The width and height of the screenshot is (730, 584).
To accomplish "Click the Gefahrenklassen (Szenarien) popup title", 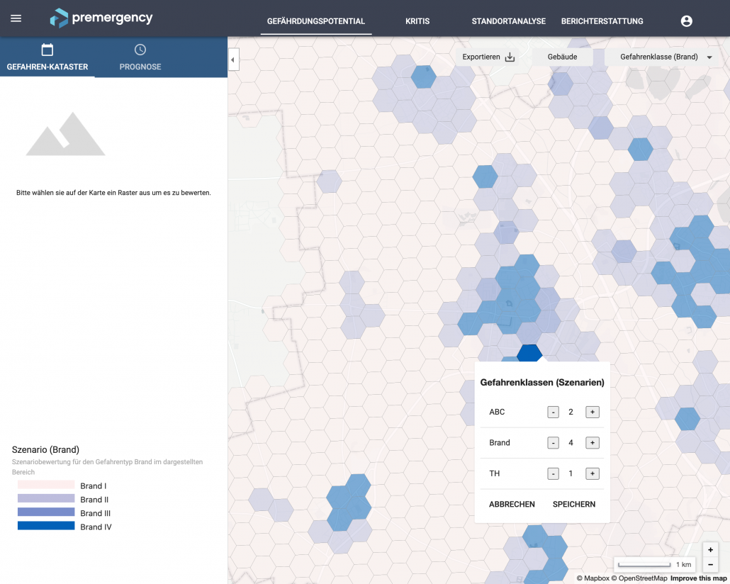I will [x=542, y=382].
